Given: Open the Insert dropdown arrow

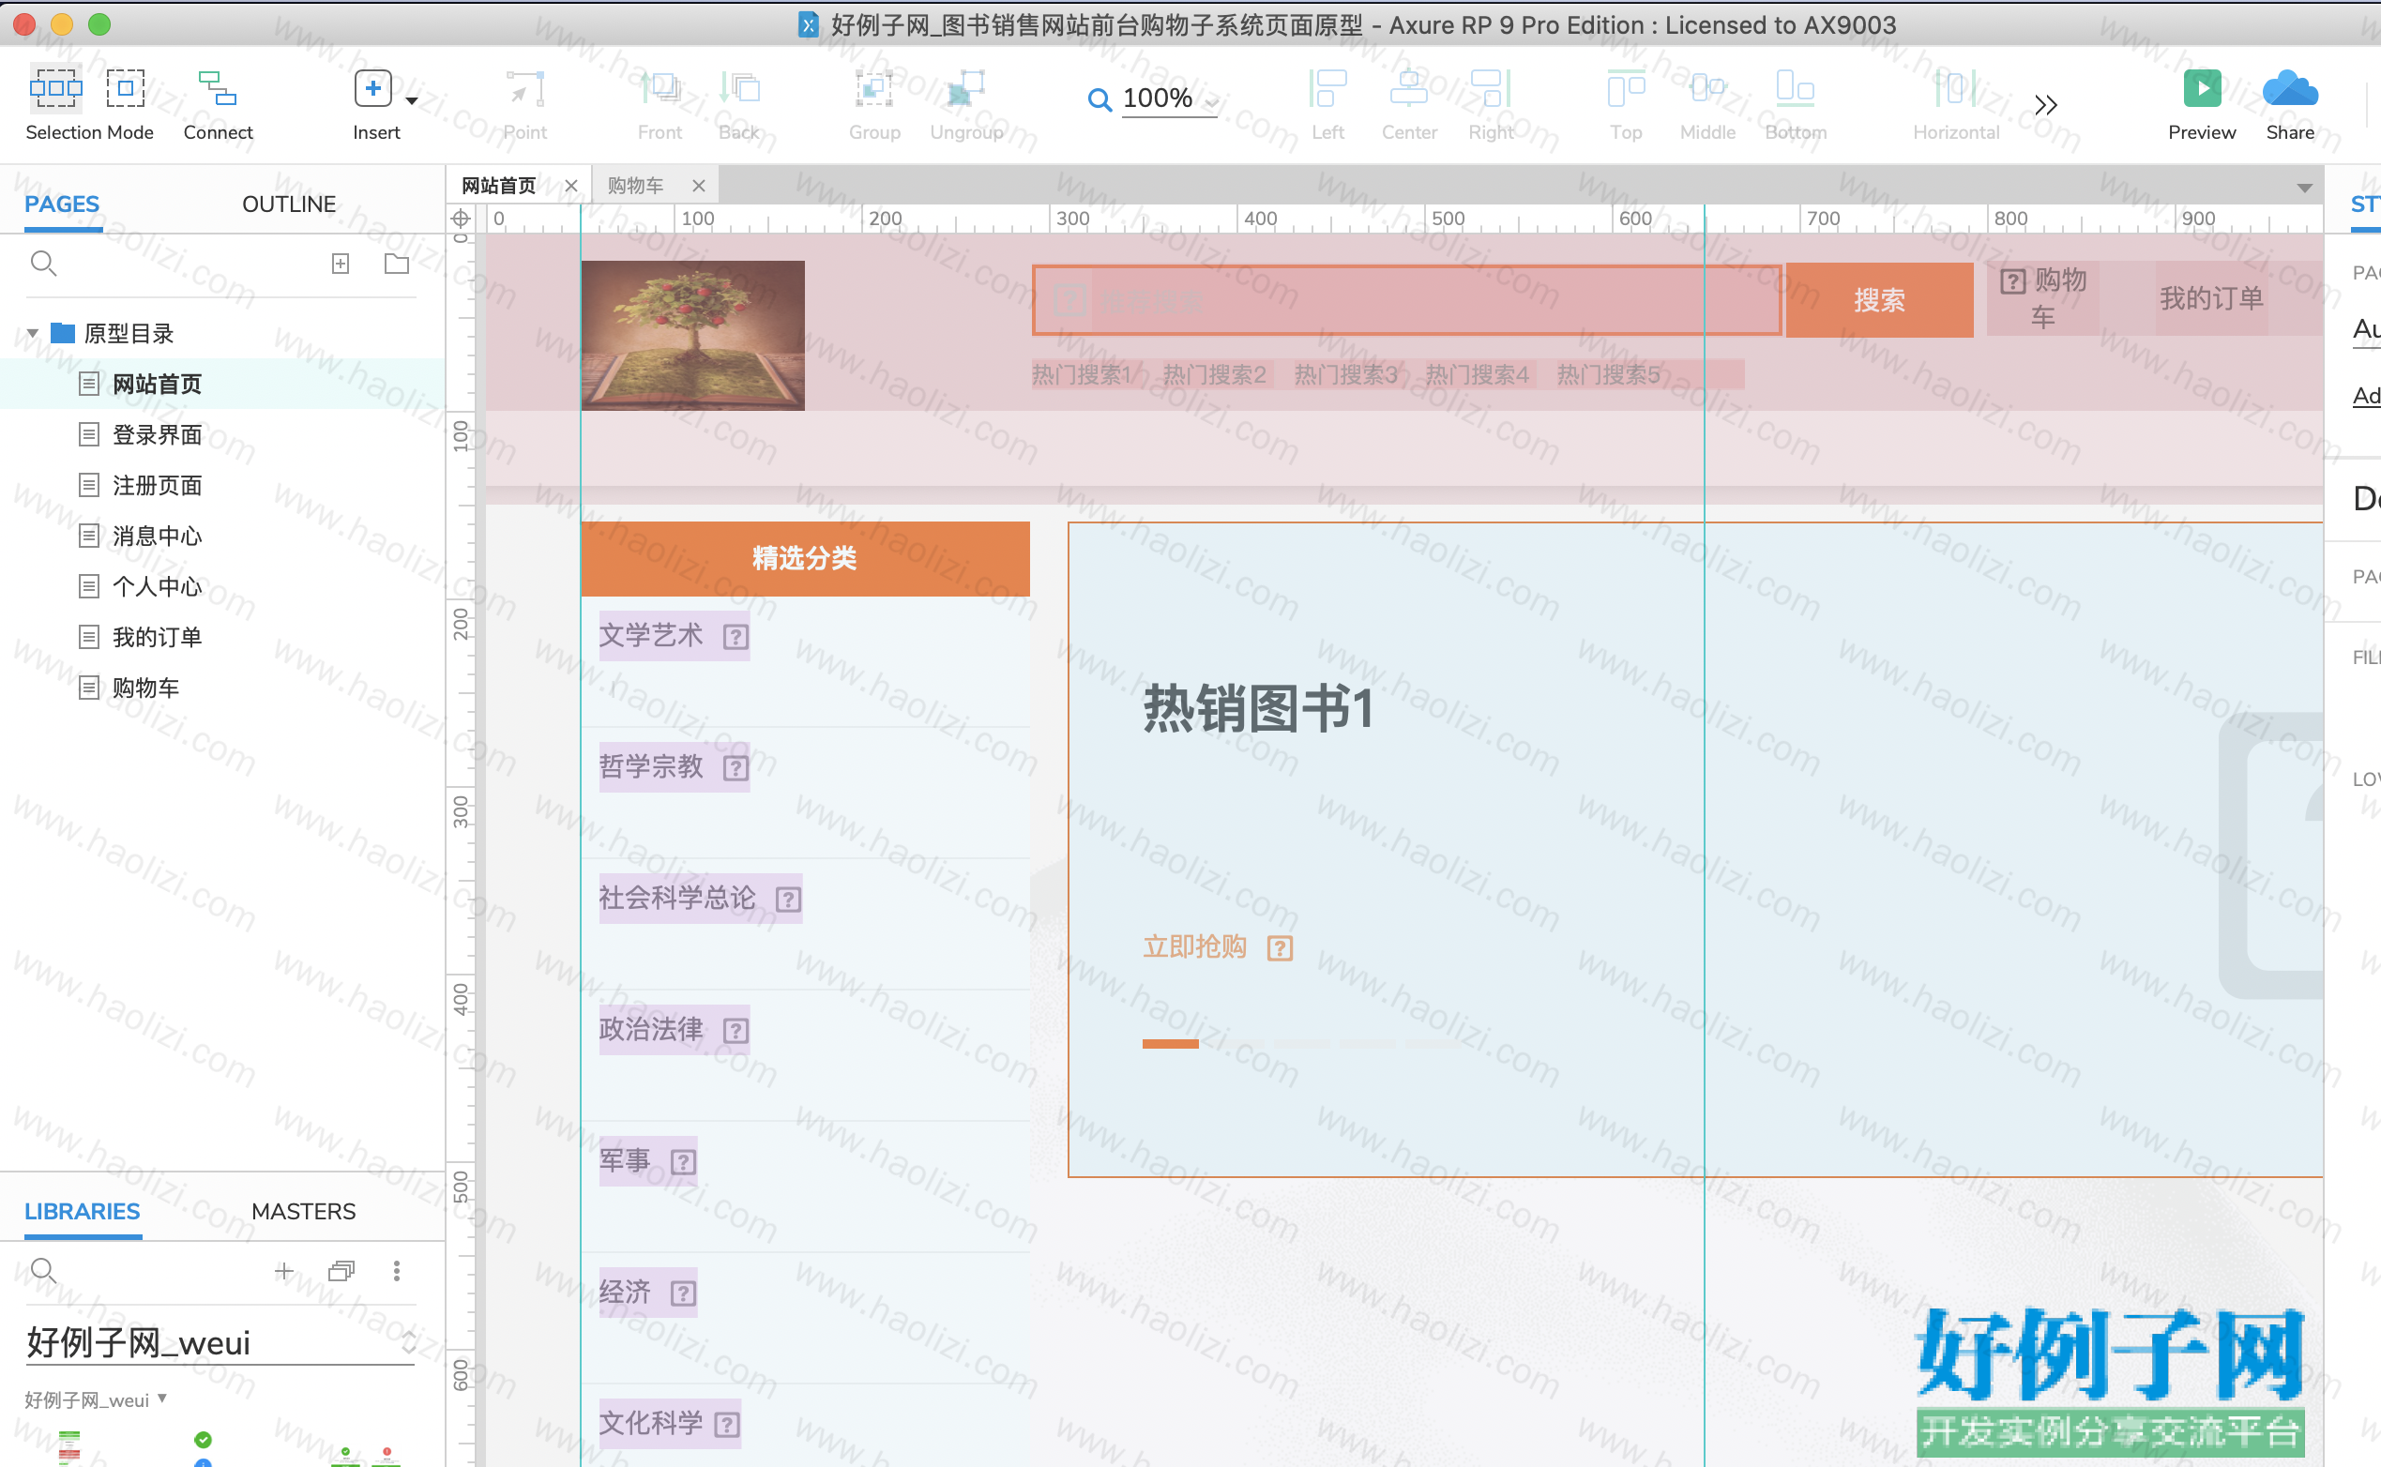Looking at the screenshot, I should point(413,100).
